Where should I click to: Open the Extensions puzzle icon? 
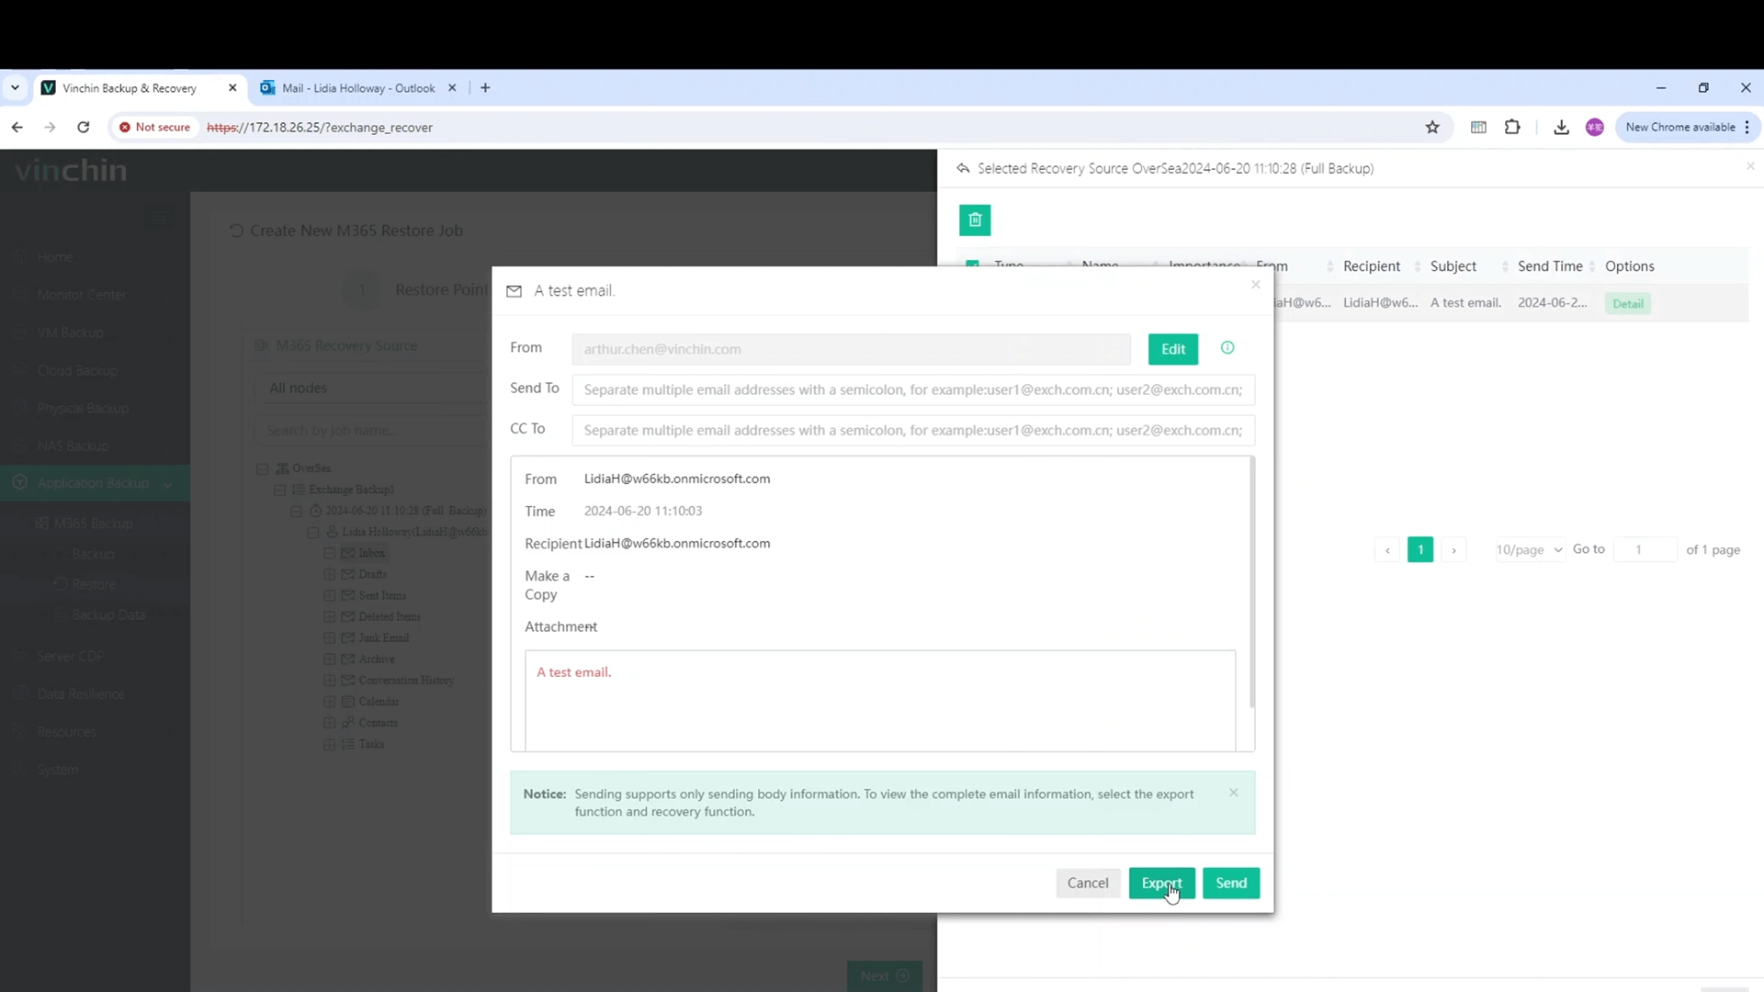pos(1512,128)
